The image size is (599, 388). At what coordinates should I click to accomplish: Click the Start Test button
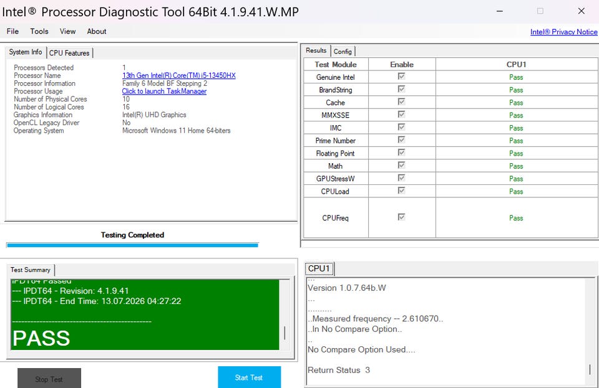249,377
